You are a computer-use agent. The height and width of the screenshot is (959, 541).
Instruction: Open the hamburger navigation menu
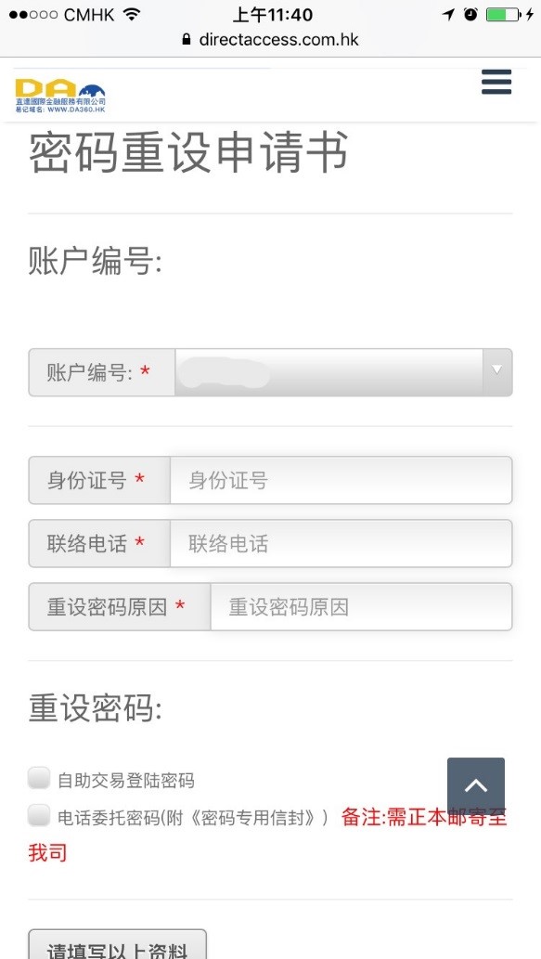pyautogui.click(x=496, y=82)
